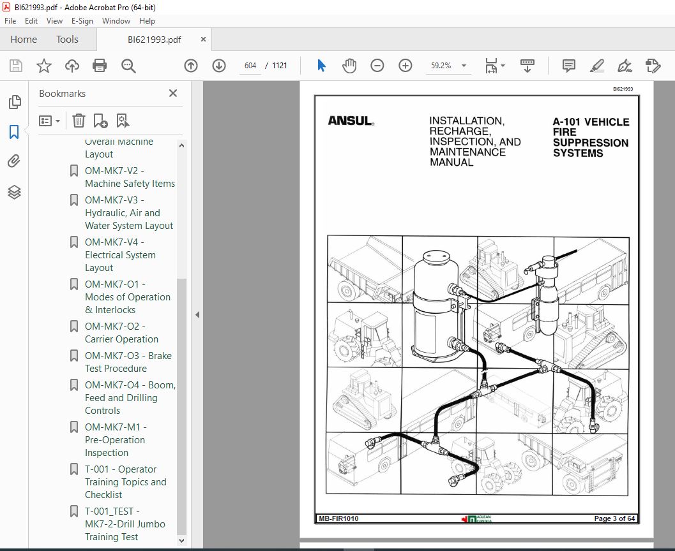Zoom in with plus button
675x551 pixels.
tap(406, 66)
